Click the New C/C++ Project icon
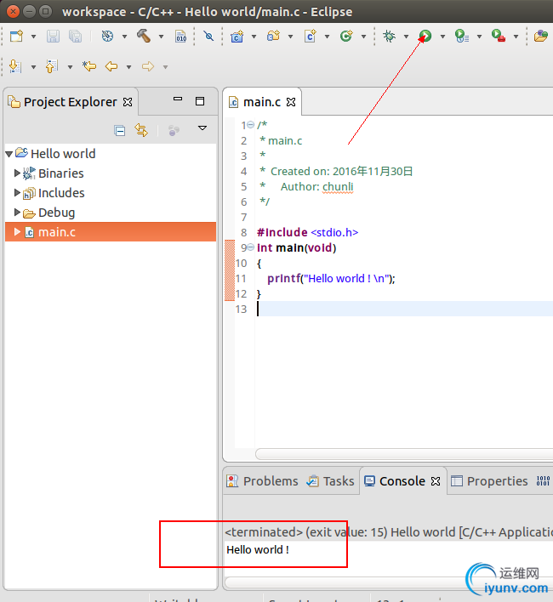Viewport: 553px width, 602px height. coord(237,36)
